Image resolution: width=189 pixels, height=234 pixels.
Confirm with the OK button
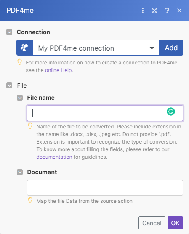click(x=175, y=223)
